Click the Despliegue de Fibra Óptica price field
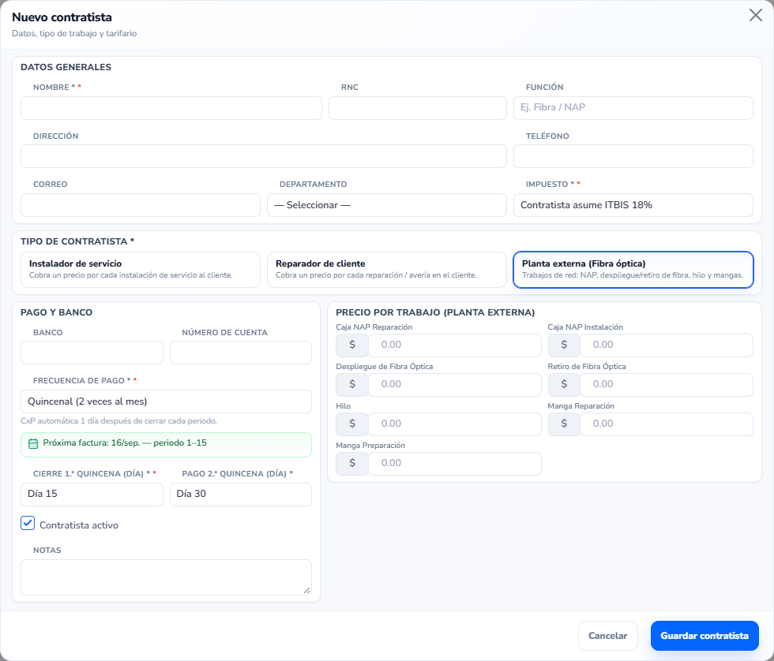Viewport: 774px width, 661px height. coord(455,384)
